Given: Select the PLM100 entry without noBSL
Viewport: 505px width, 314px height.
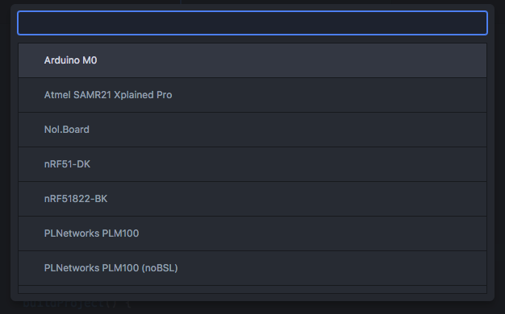Looking at the screenshot, I should [x=252, y=233].
